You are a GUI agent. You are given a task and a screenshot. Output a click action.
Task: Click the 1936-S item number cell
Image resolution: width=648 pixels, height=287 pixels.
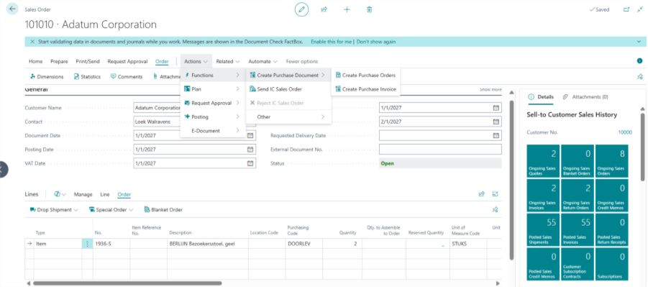pos(111,244)
